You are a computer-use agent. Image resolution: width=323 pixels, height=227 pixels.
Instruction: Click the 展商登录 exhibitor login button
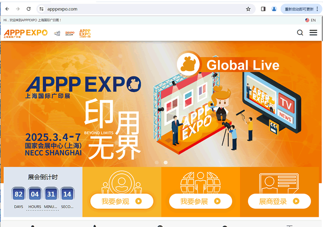pyautogui.click(x=279, y=201)
